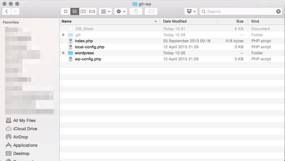Expand the .git folder disclosure triangle

[63, 35]
